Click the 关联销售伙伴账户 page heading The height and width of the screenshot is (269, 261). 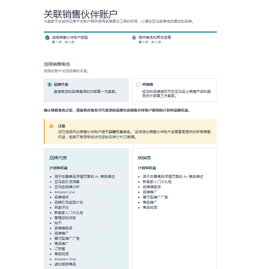pos(81,14)
